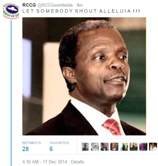Open last retweeter avatar, person in white shirt
Image resolution: width=158 pixels, height=166 pixels.
(153, 147)
